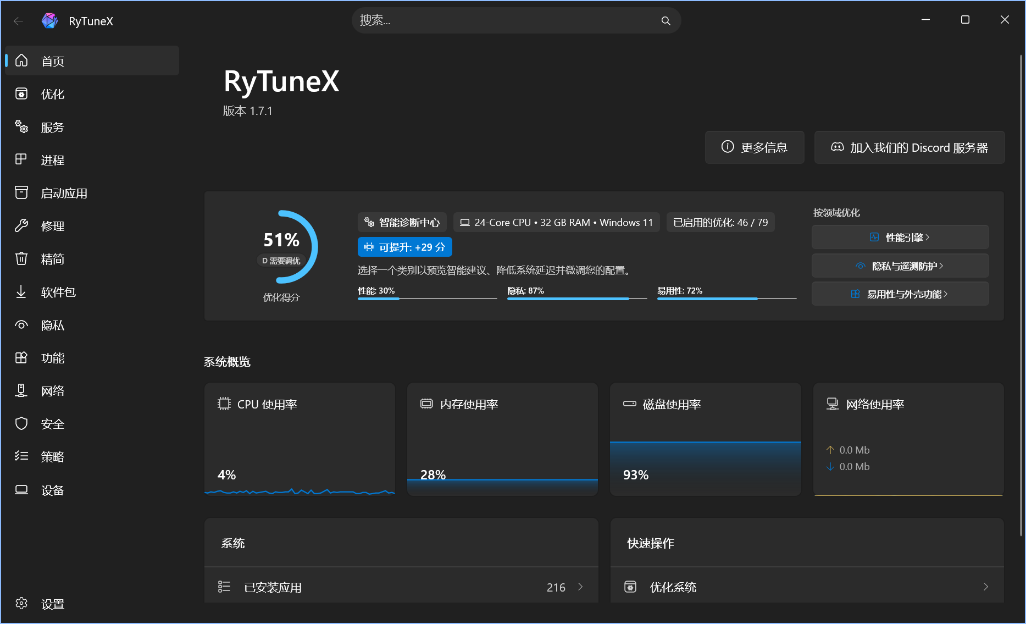Click the 启动应用 sidebar icon

(21, 192)
